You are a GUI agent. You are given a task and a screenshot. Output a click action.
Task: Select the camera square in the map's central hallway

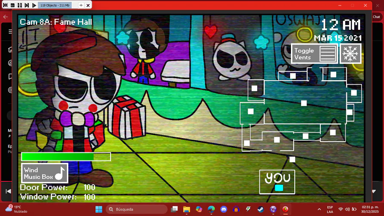[304, 103]
